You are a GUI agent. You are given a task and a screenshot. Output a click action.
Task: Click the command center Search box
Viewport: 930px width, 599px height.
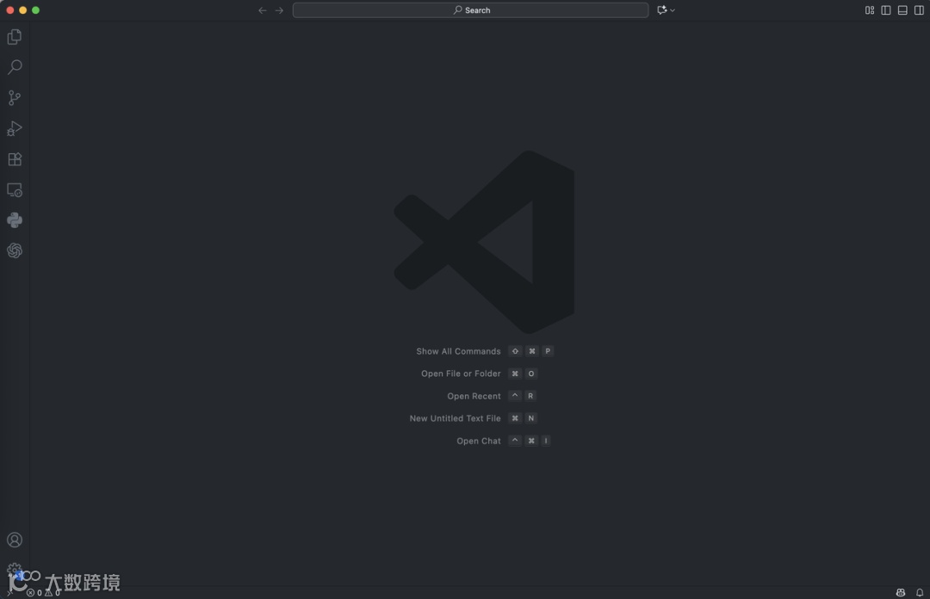470,10
